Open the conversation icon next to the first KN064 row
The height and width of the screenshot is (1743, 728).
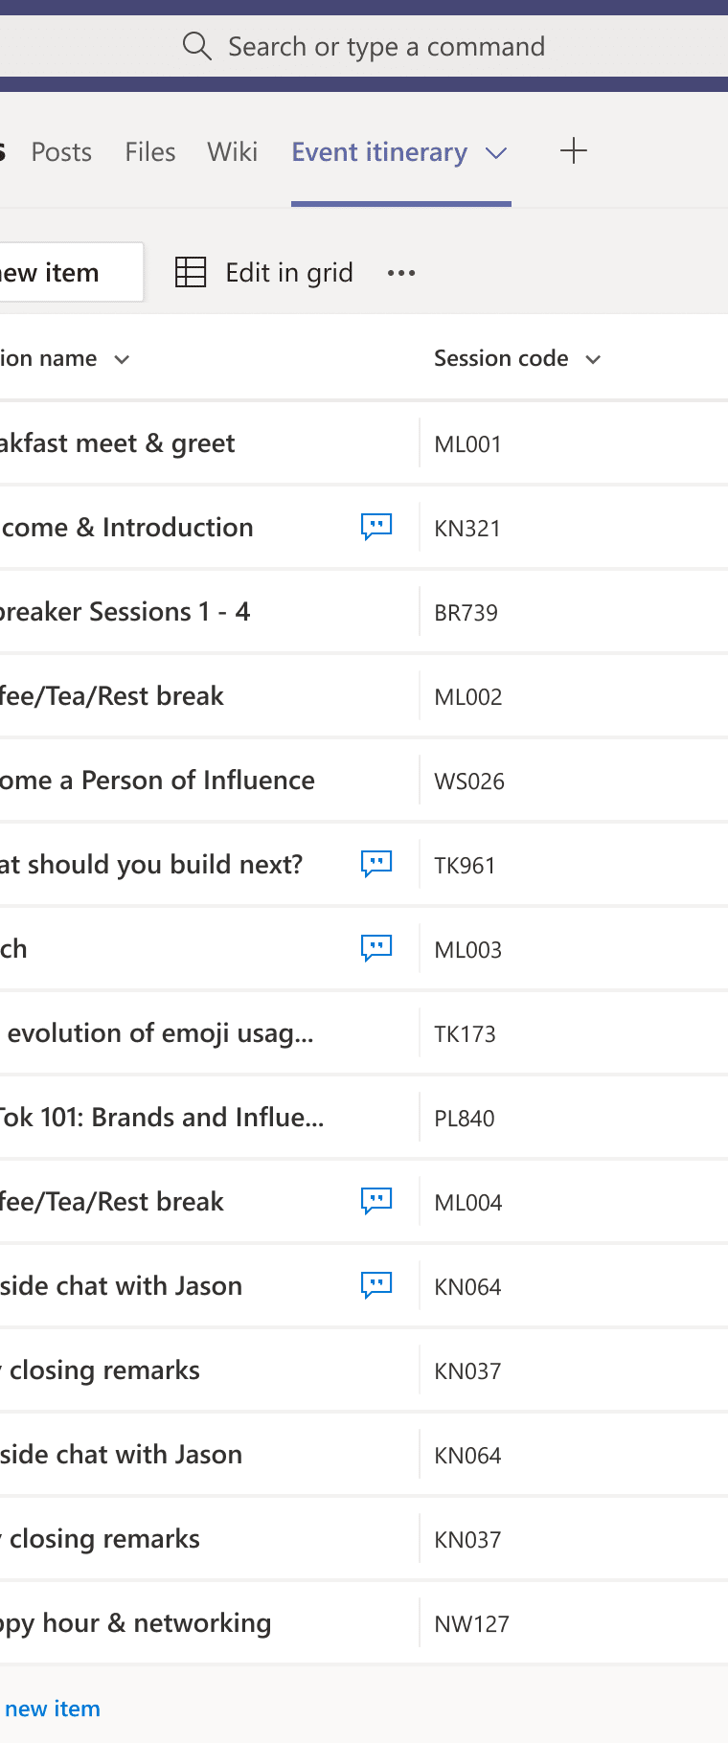click(x=376, y=1285)
